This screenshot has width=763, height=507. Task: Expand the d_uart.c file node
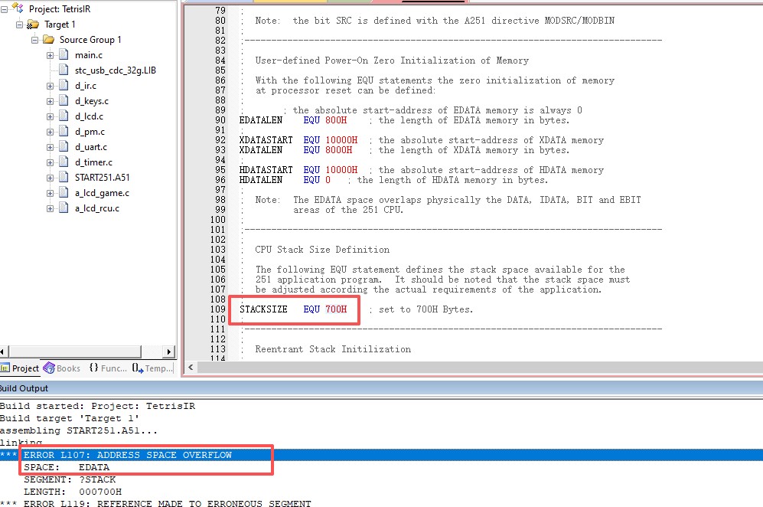pyautogui.click(x=51, y=147)
